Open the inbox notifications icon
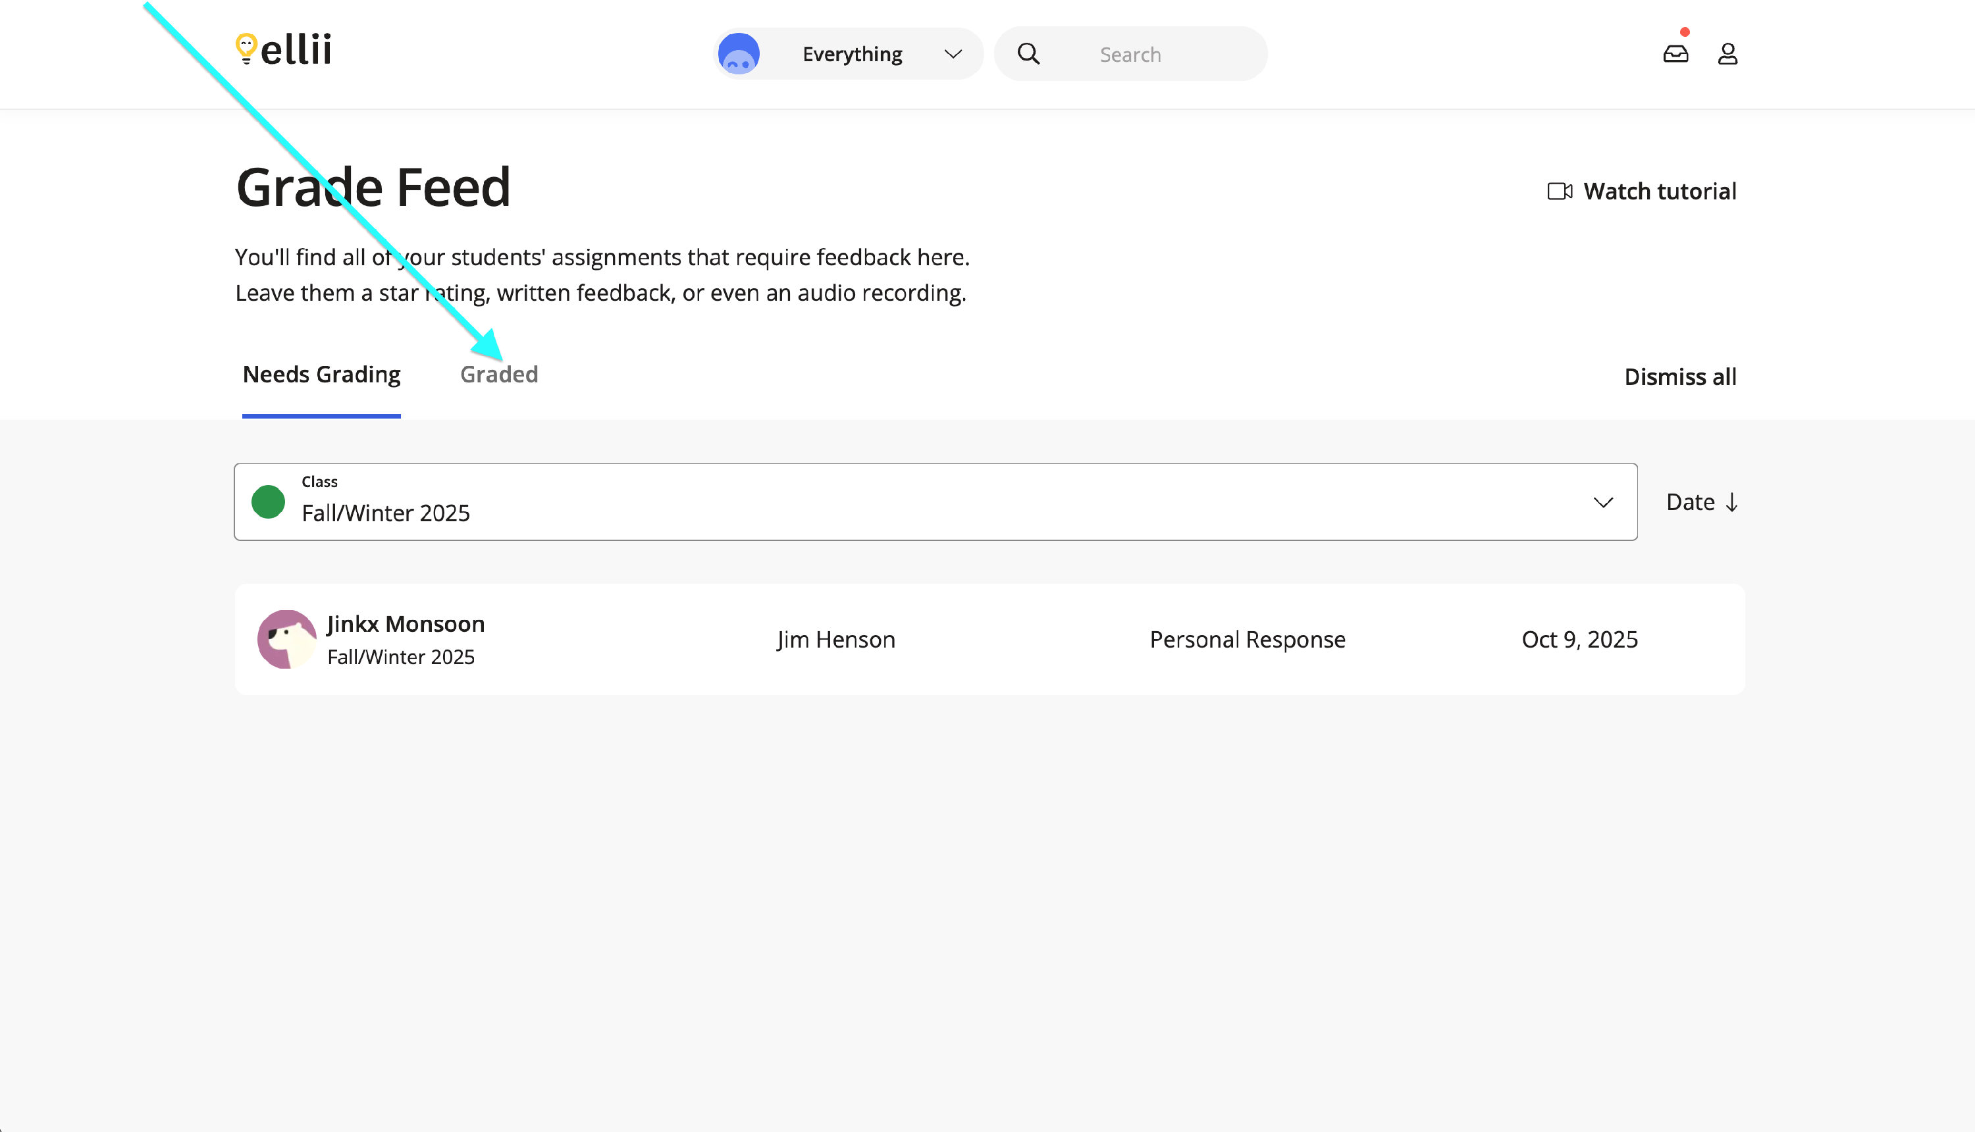This screenshot has width=1975, height=1132. tap(1675, 54)
